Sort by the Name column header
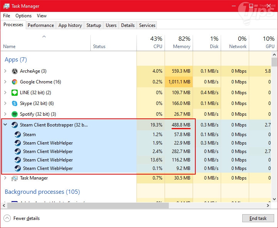Image resolution: width=278 pixels, height=228 pixels. coord(46,43)
